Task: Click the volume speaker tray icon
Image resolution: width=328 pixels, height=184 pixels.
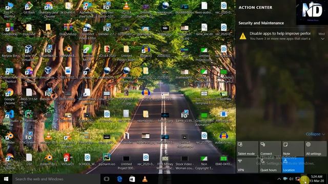Action: [x=291, y=179]
